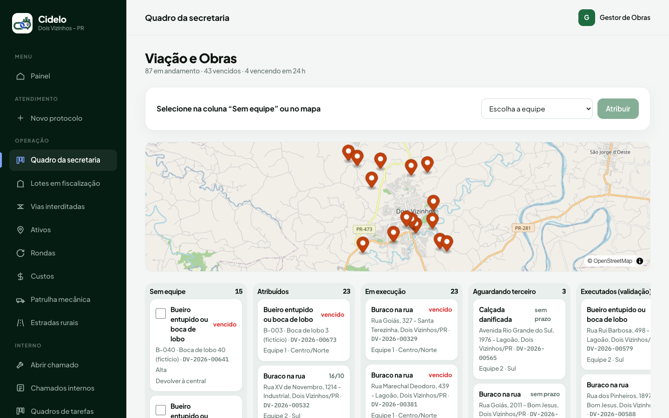Click the plus icon for Novo protocolo
Image resolution: width=669 pixels, height=418 pixels.
coord(20,118)
